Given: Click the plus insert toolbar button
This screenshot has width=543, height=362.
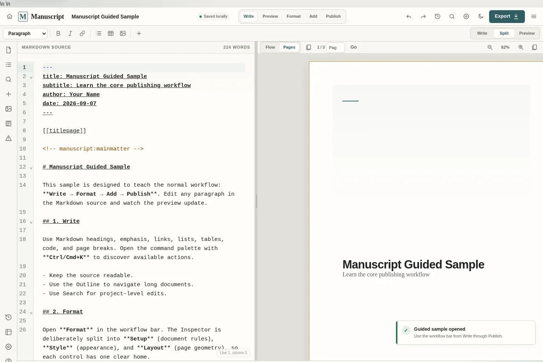Looking at the screenshot, I should tap(139, 34).
